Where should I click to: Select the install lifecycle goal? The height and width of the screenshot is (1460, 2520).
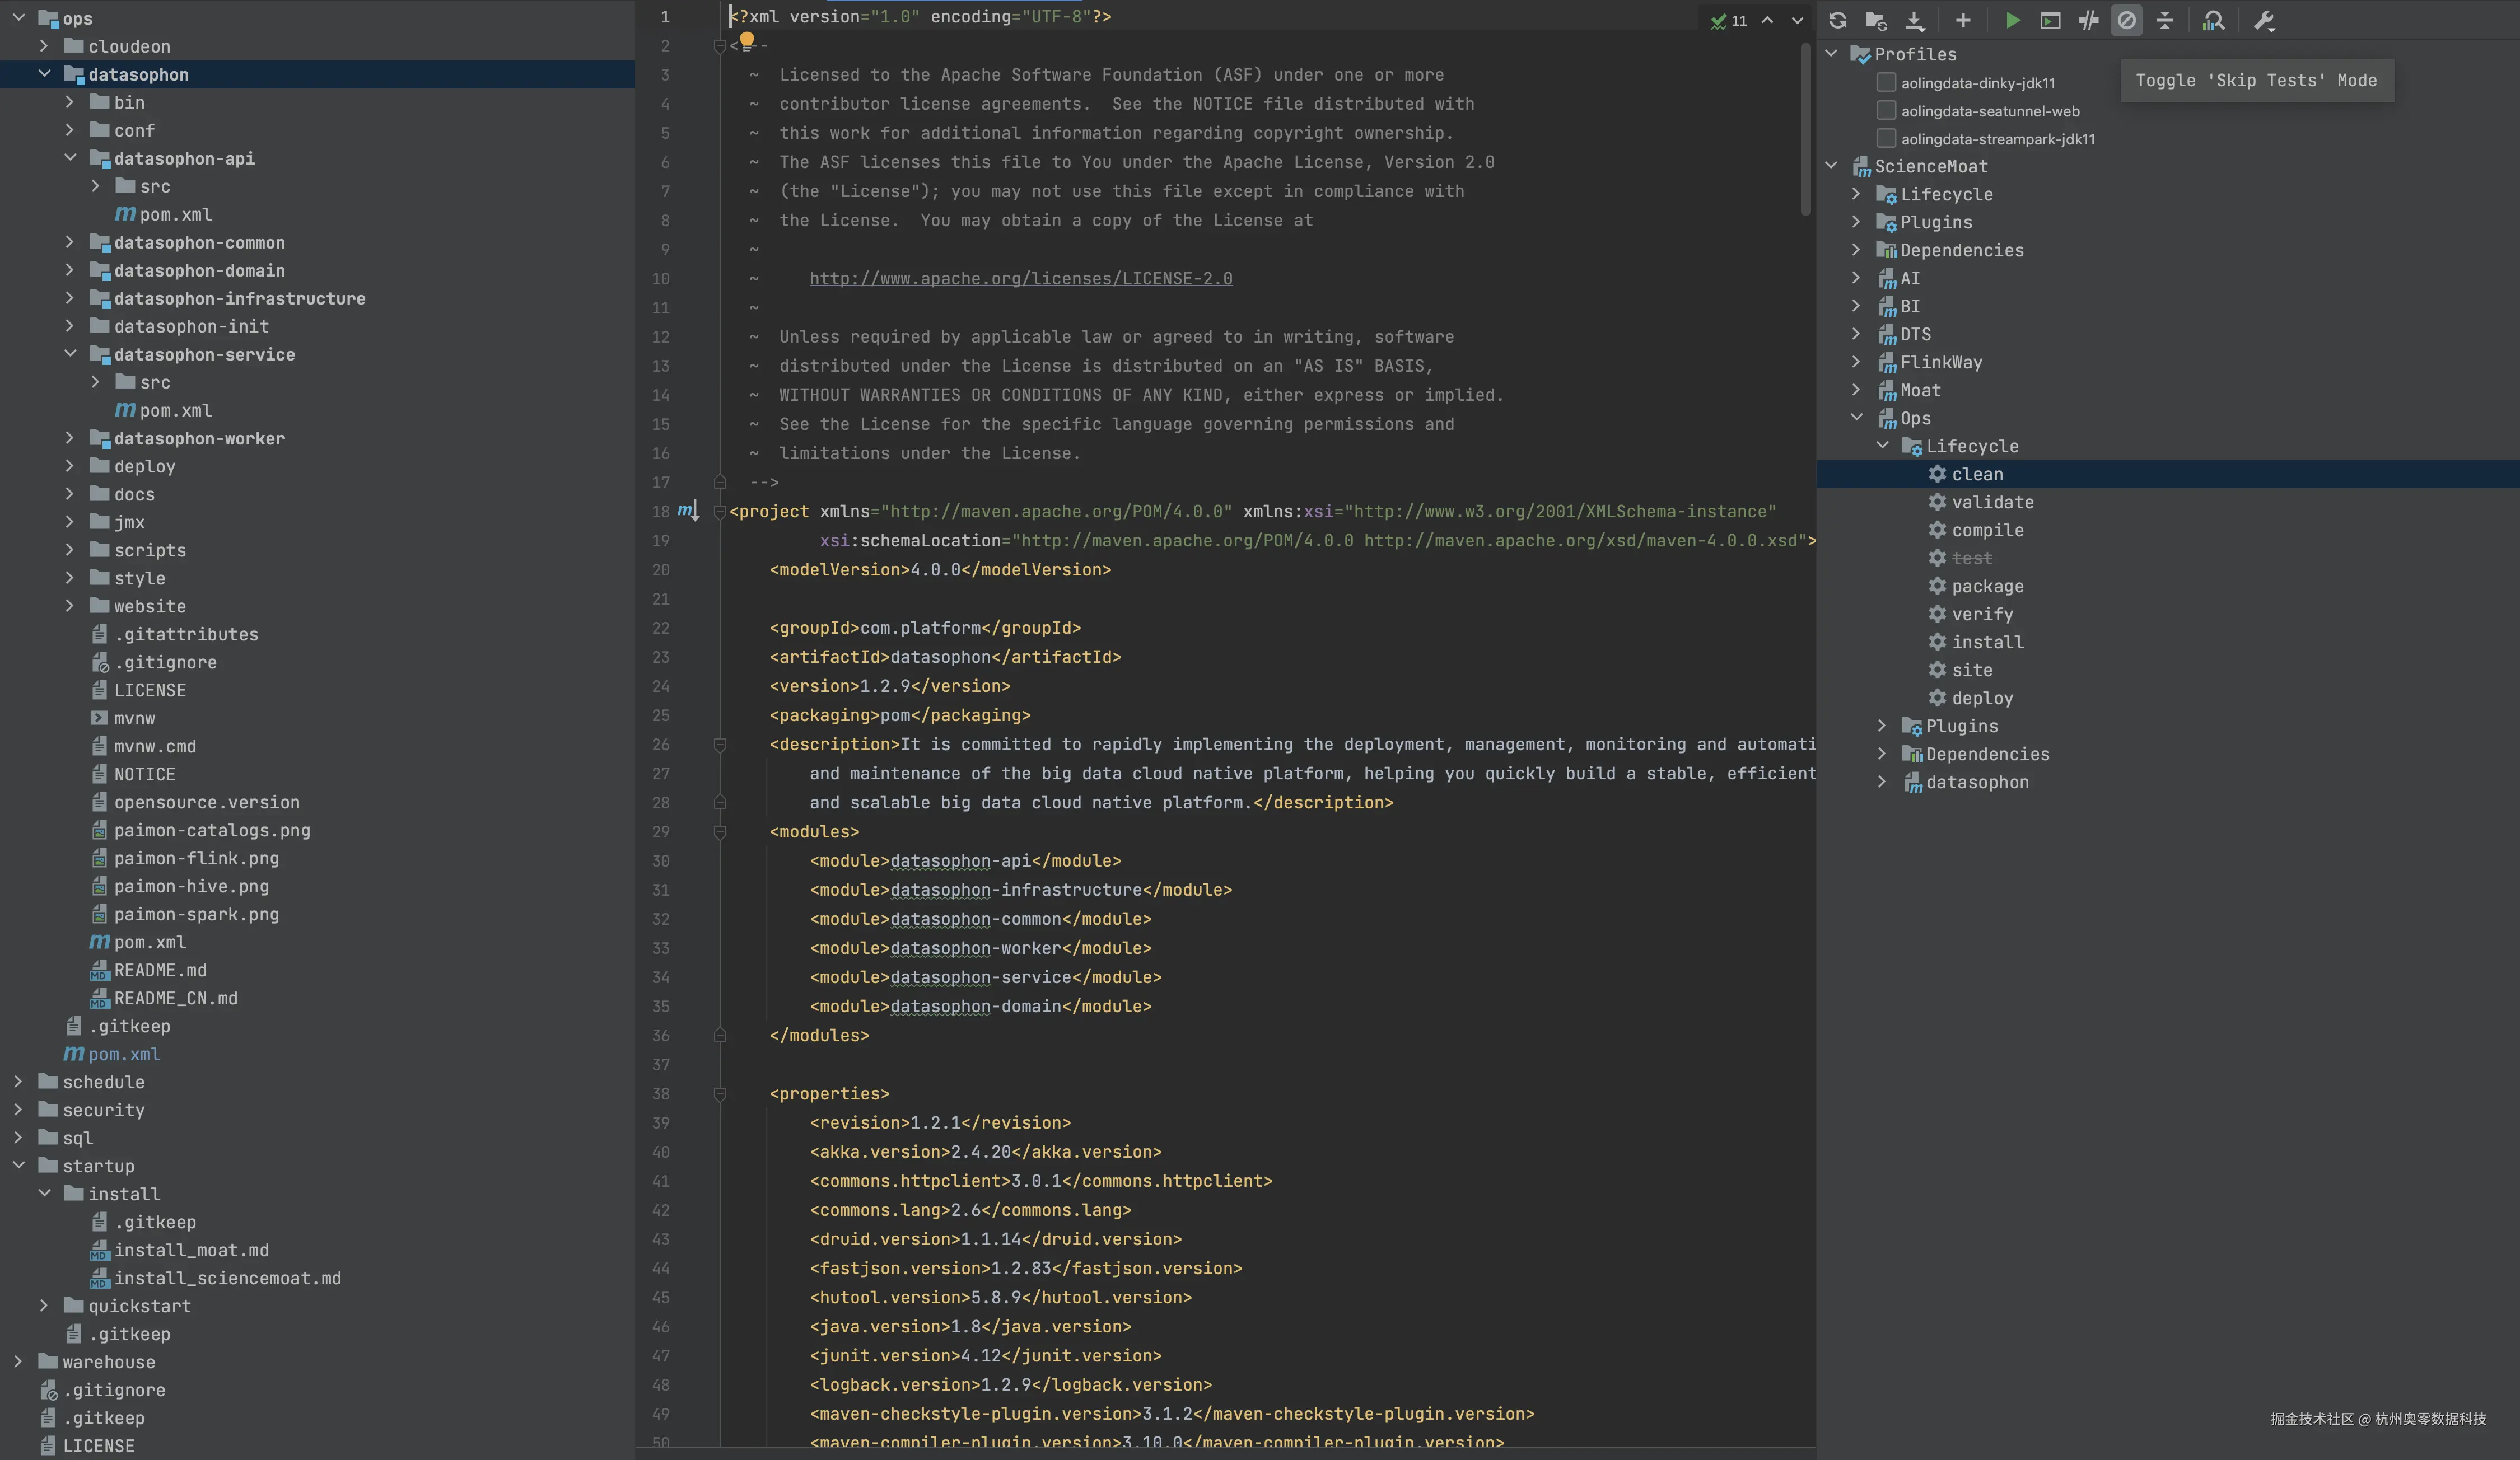(1986, 642)
